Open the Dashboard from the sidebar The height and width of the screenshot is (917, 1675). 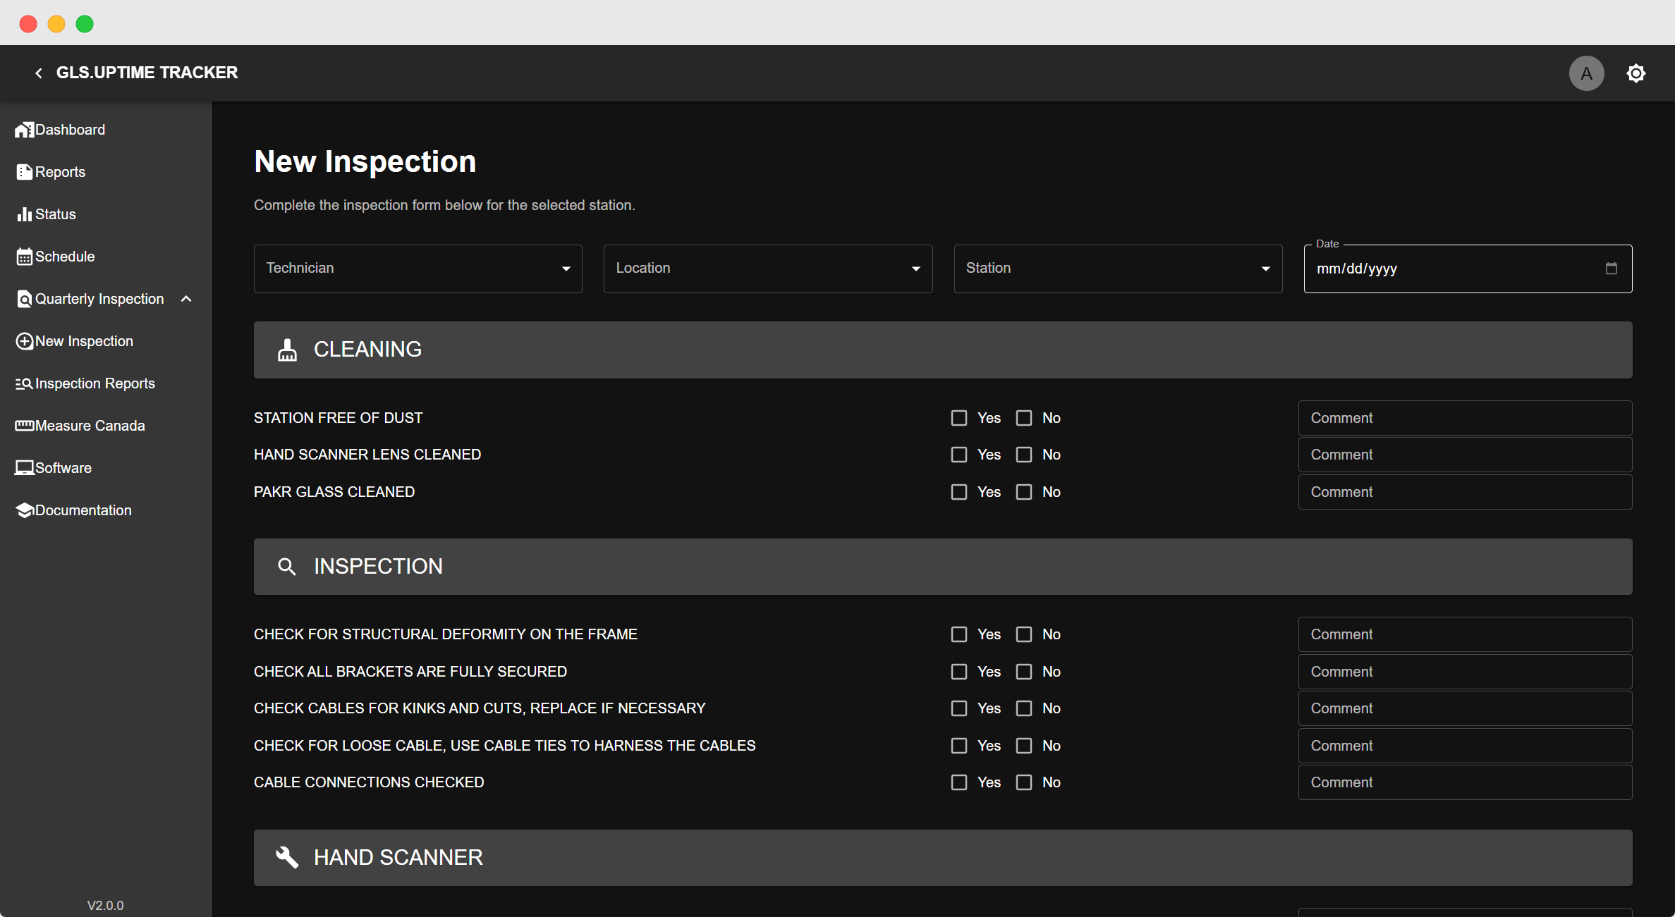point(25,129)
